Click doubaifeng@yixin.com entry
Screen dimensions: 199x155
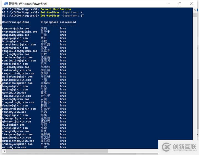pos(18,141)
